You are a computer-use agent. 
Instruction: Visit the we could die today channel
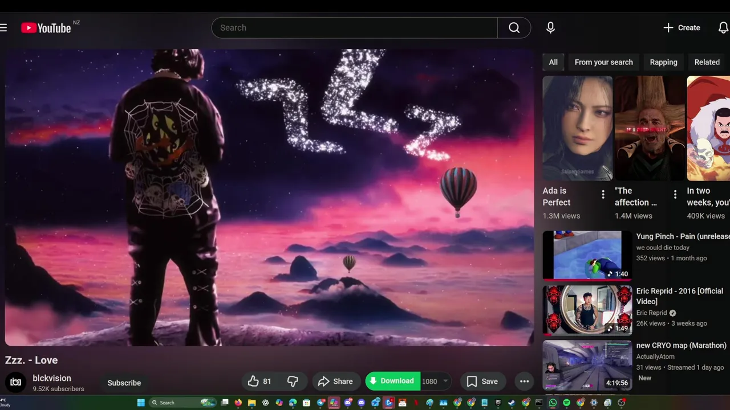(663, 248)
